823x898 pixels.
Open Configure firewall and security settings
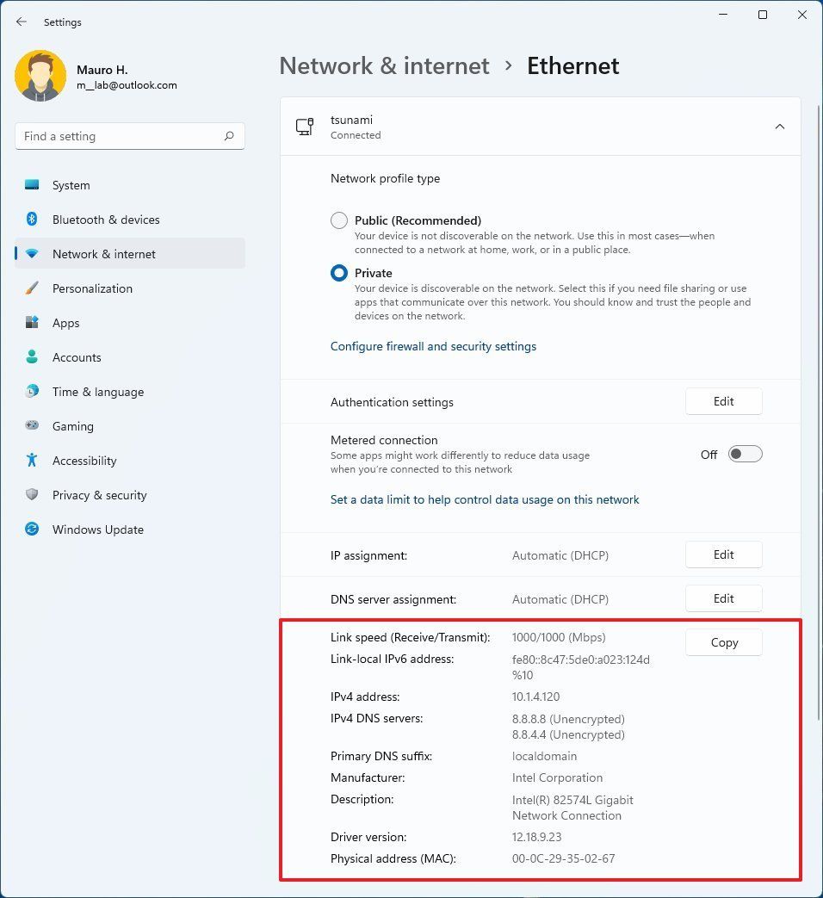pos(433,346)
